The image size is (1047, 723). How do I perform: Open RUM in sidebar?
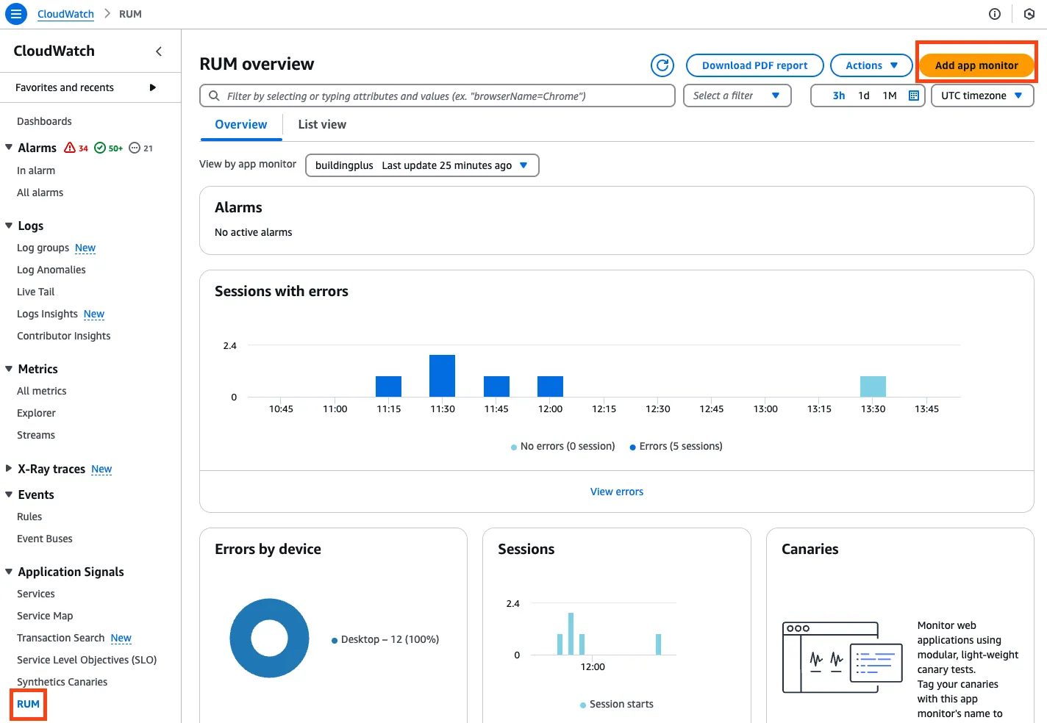[28, 704]
